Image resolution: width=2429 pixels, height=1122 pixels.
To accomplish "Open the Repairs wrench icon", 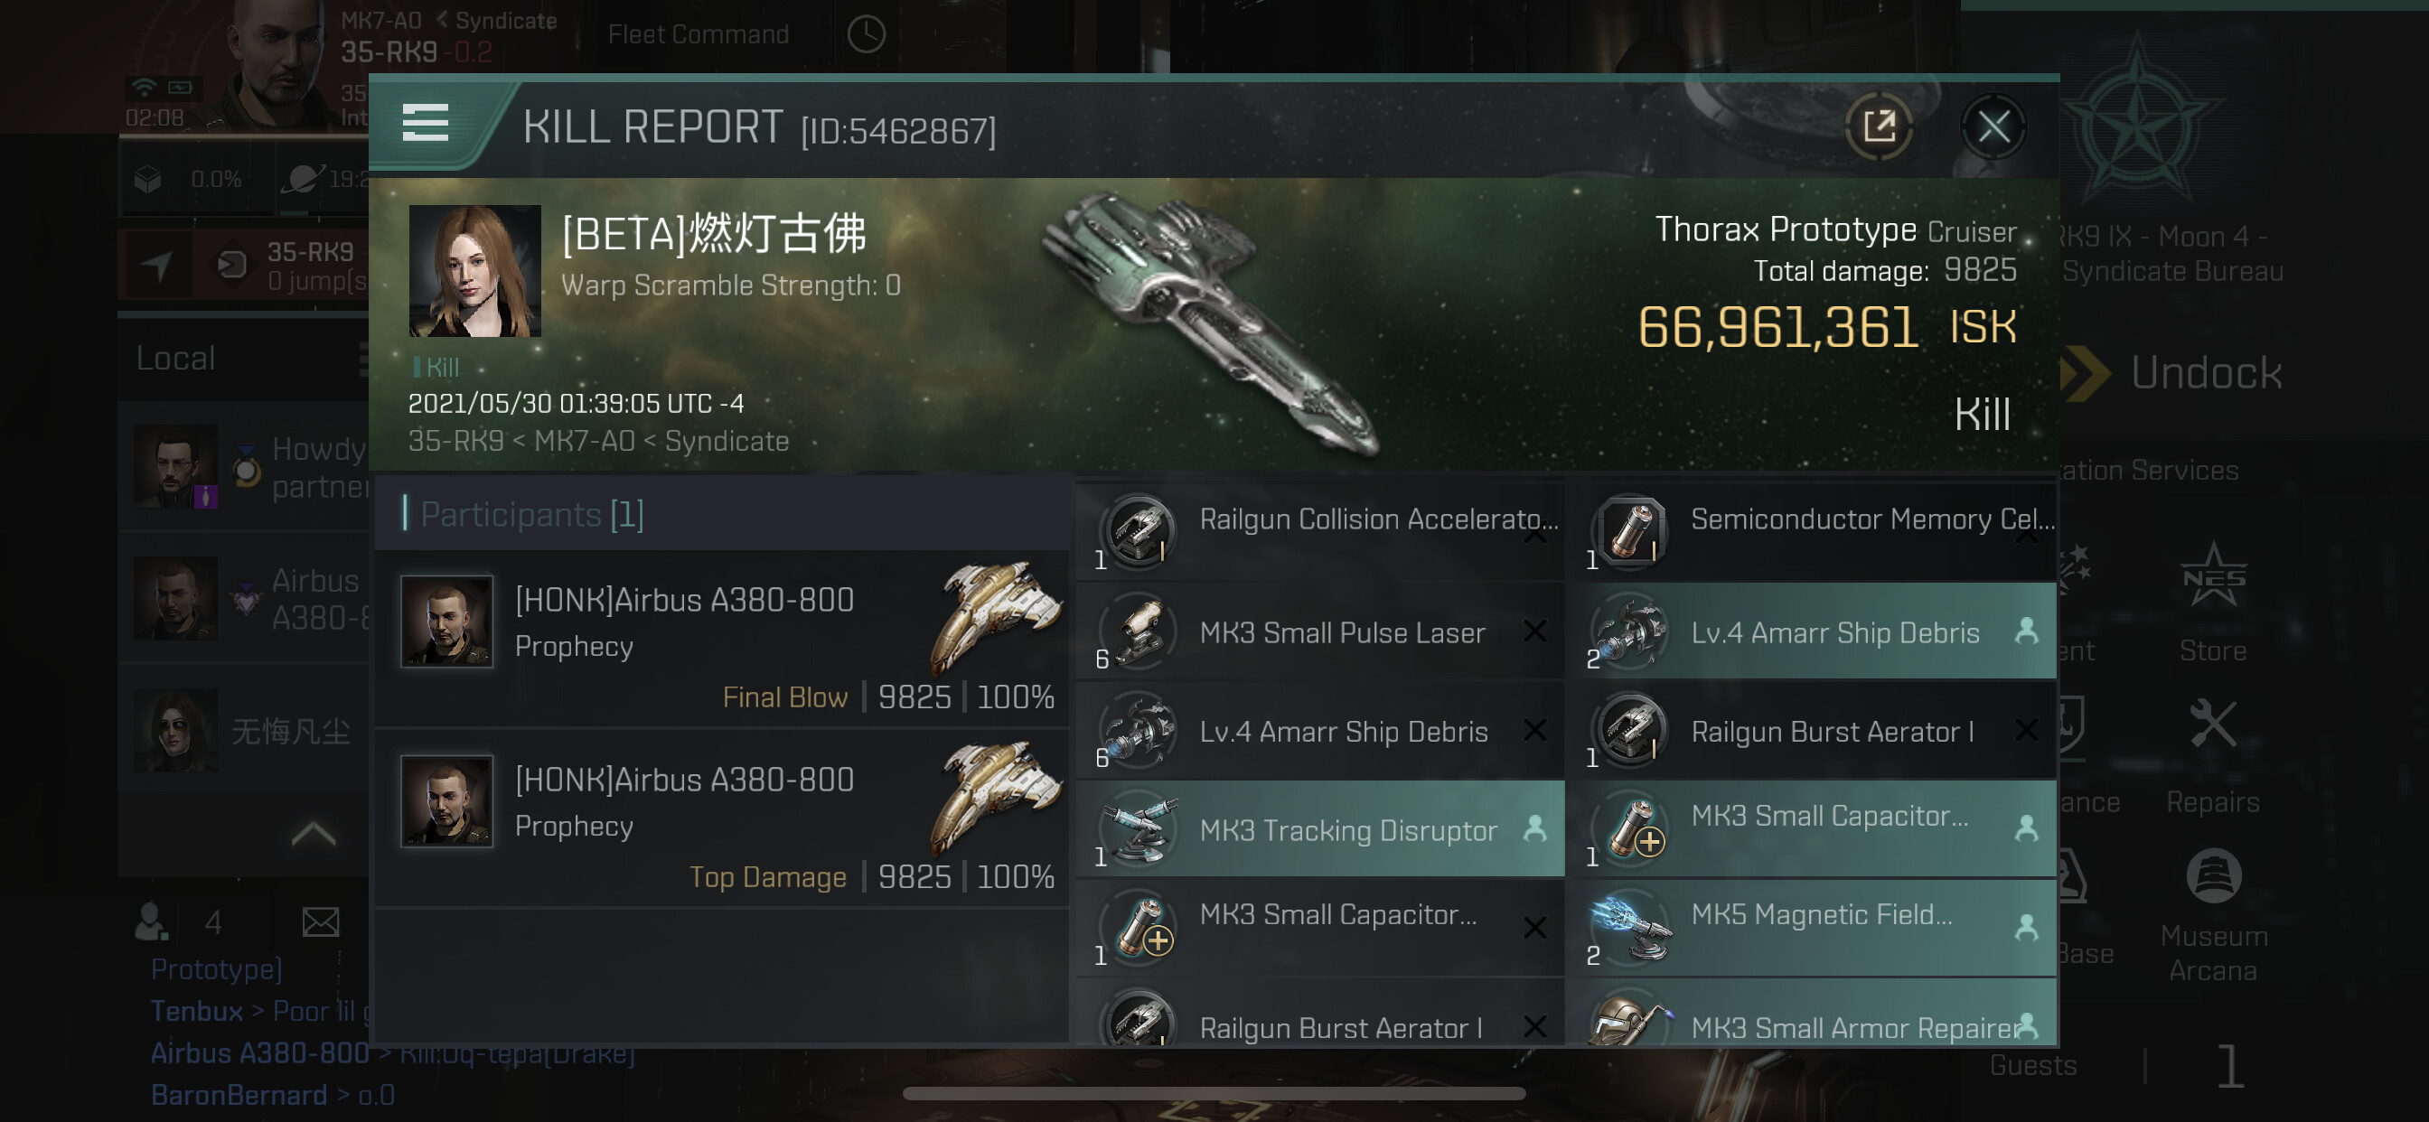I will tap(2212, 725).
